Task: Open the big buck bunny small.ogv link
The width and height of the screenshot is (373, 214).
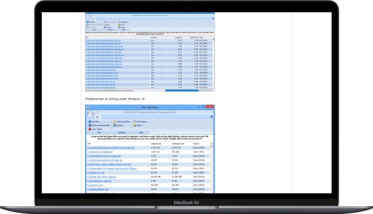Action: [x=102, y=177]
